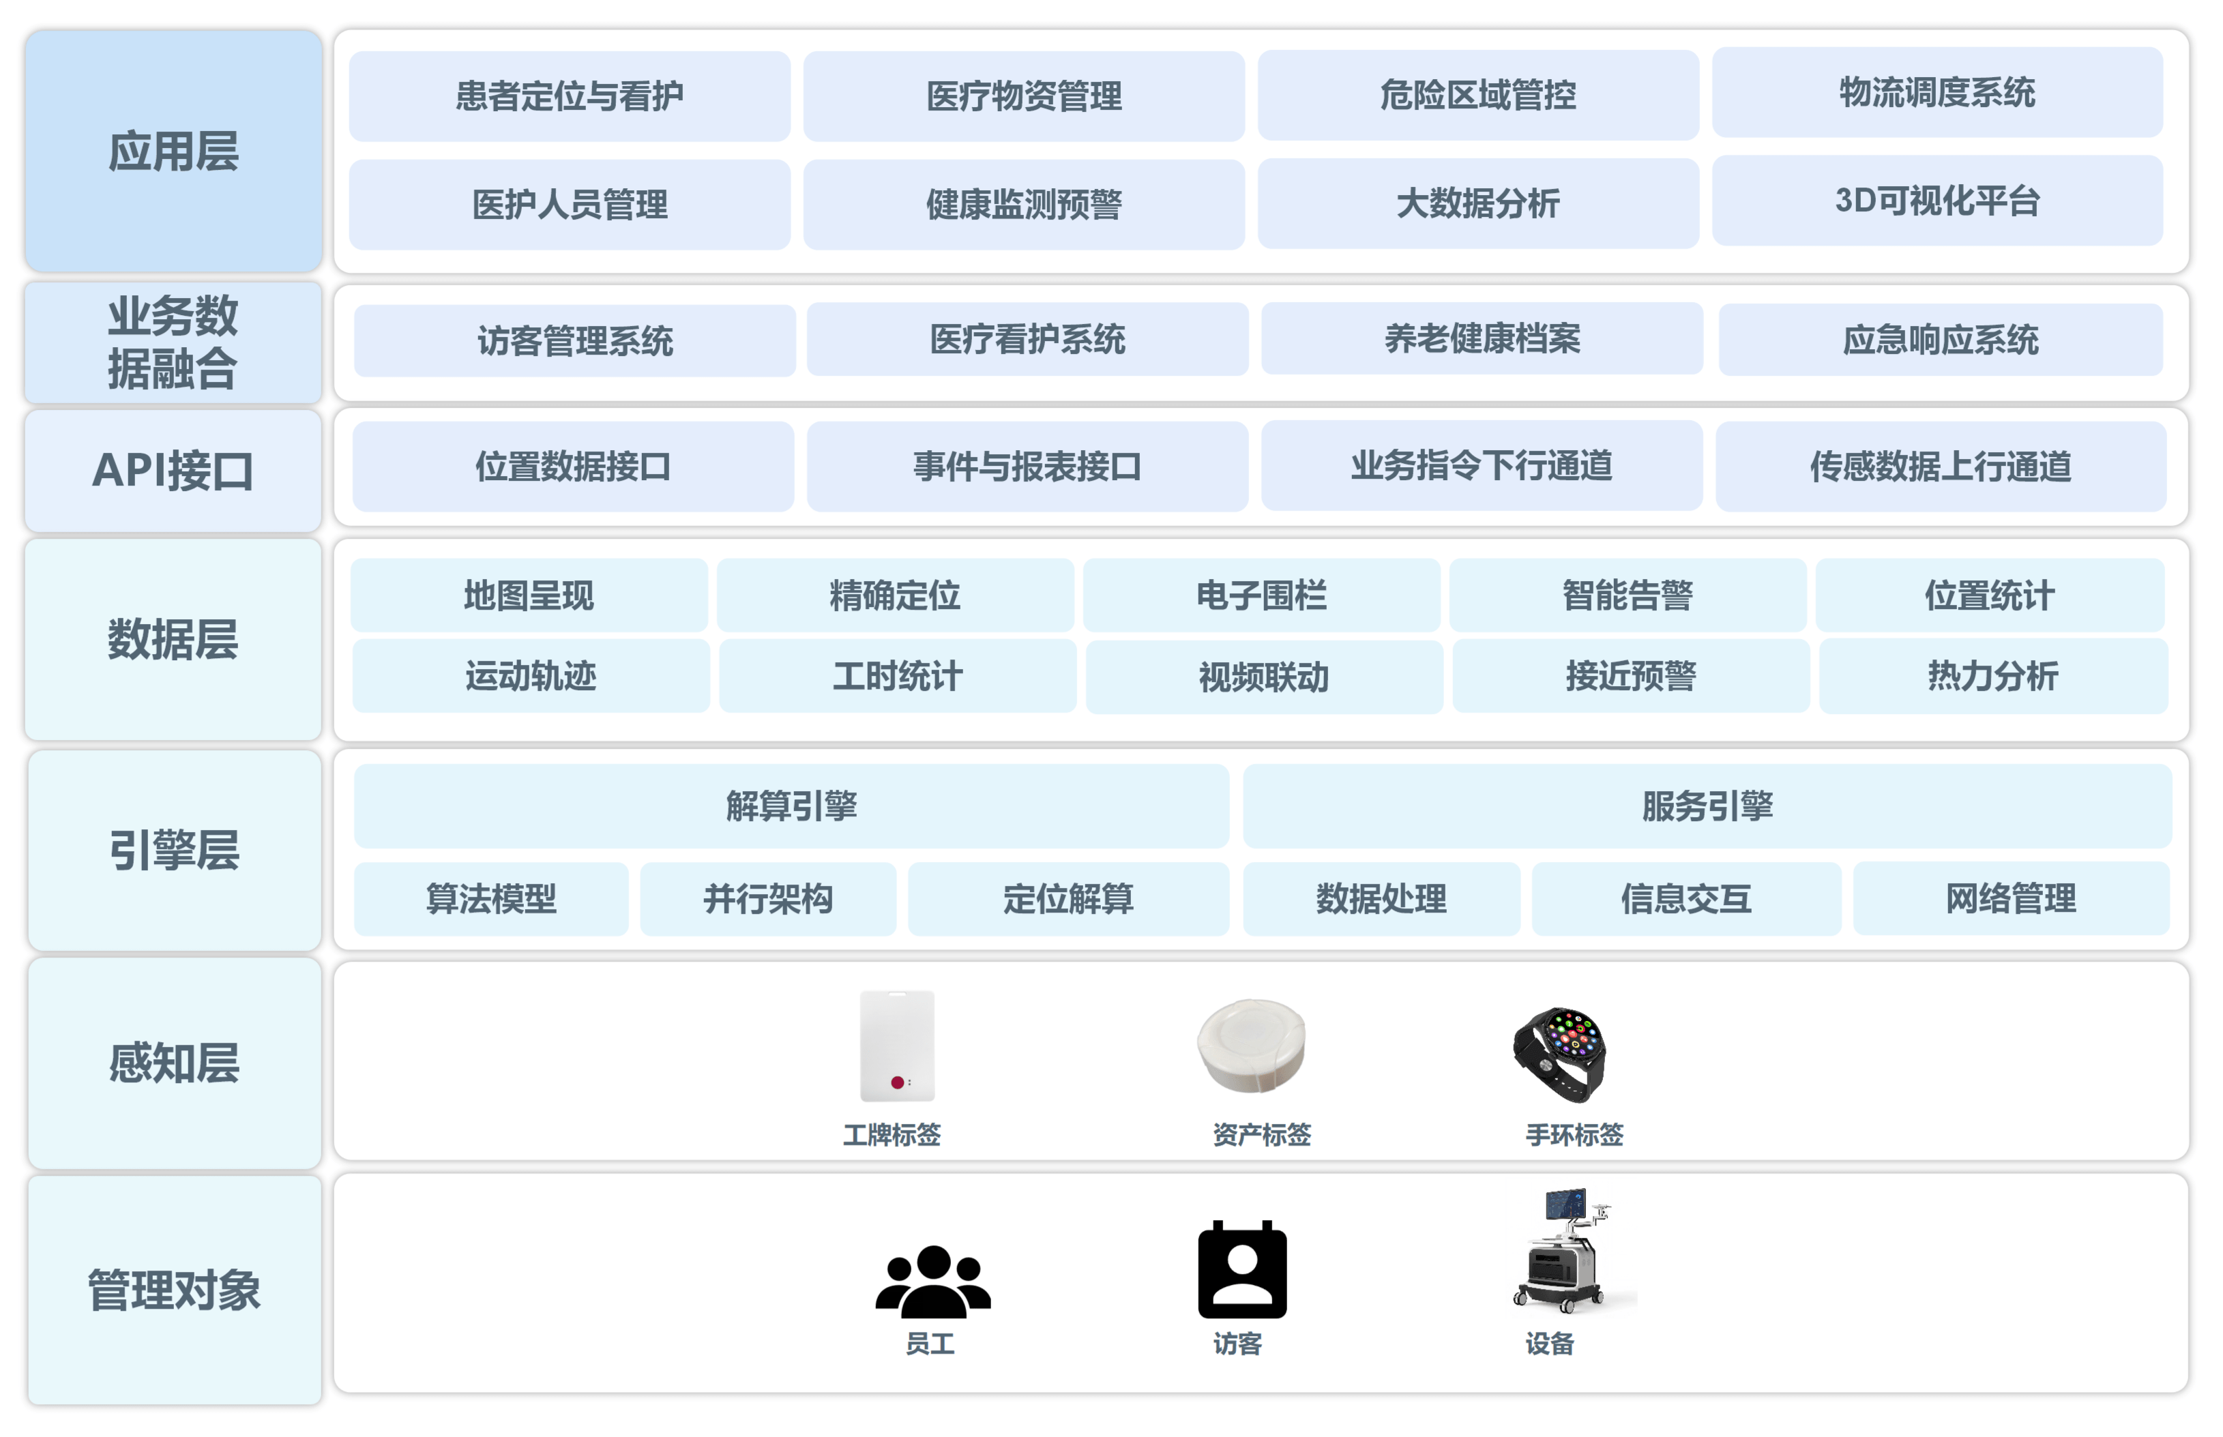
Task: Select the 资产标签 round asset tag image
Action: pos(1252,1045)
